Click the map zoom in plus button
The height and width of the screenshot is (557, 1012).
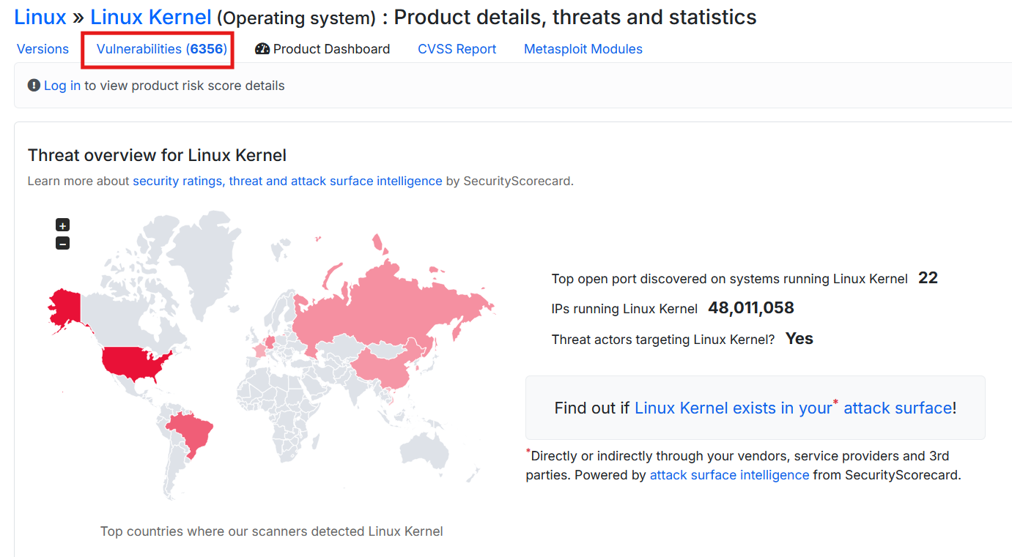pyautogui.click(x=63, y=225)
